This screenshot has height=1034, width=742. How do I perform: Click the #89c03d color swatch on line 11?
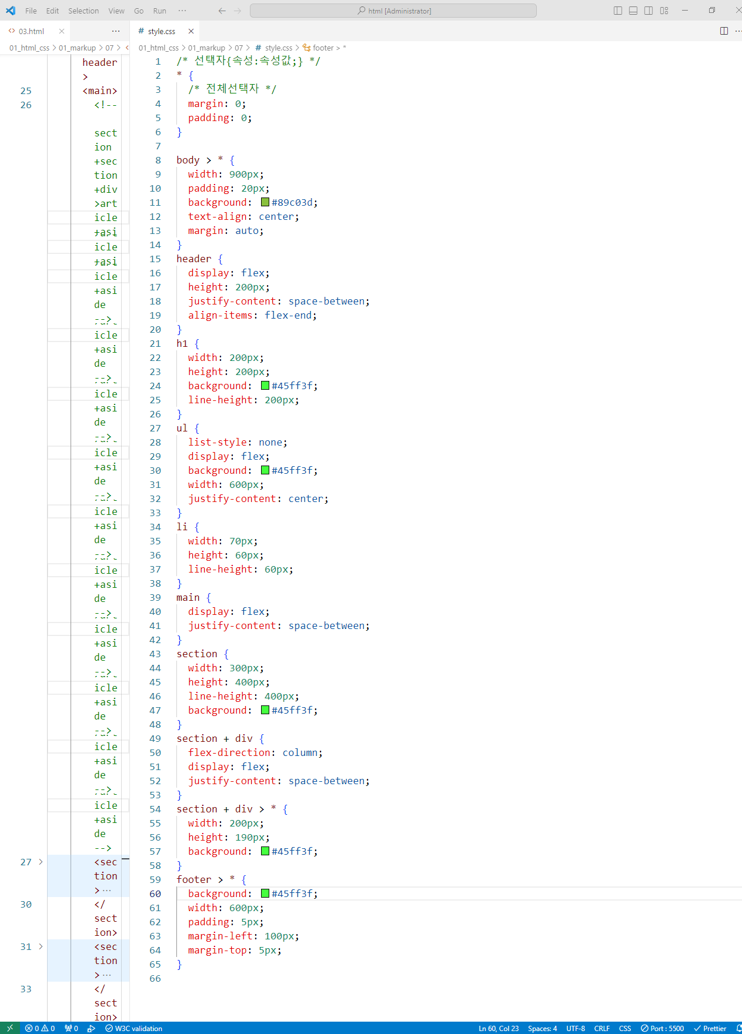(x=265, y=202)
